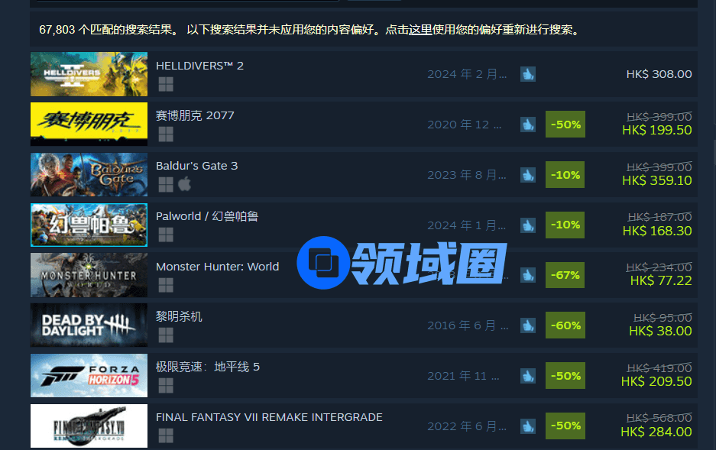
Task: Select the FINAL FANTASY VII REMAKE INTERGRADE title
Action: [269, 417]
